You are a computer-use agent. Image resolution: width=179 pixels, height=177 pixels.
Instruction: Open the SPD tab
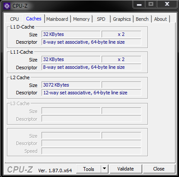click(x=101, y=19)
